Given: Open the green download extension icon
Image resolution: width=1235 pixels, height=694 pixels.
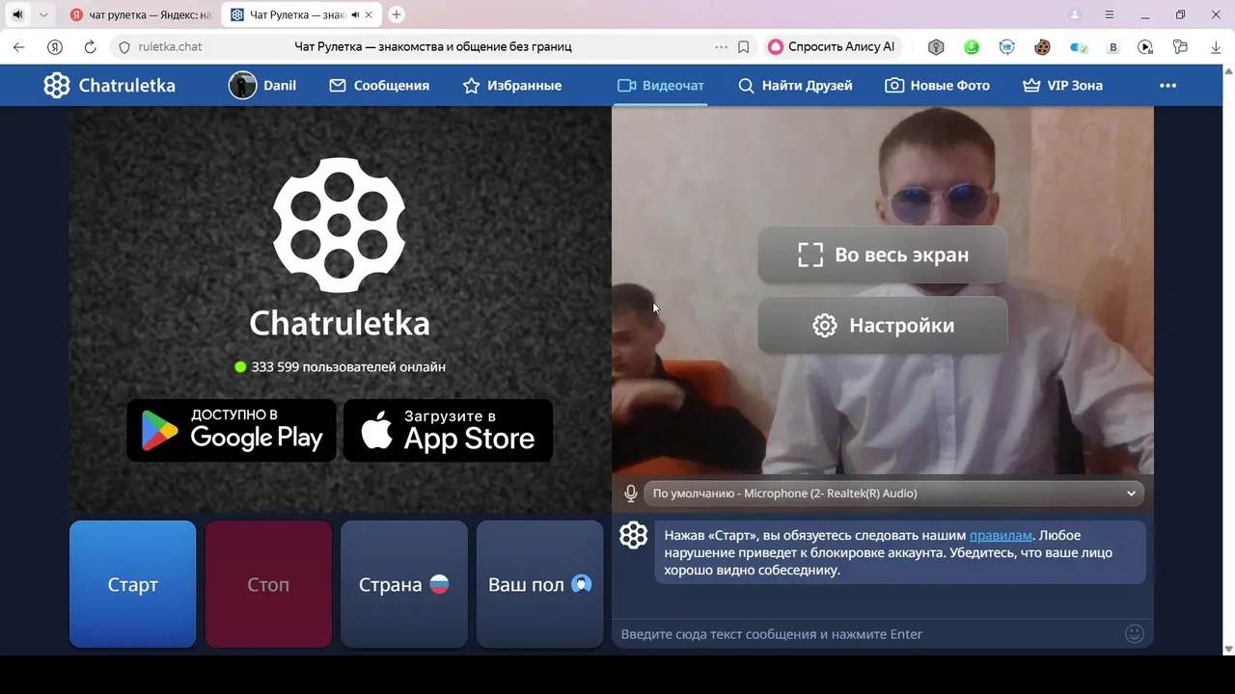Looking at the screenshot, I should click(x=971, y=46).
